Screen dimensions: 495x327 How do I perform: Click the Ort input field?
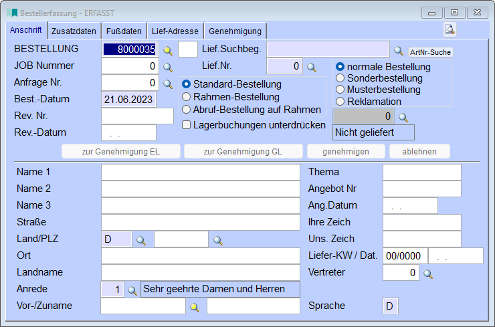(x=201, y=256)
